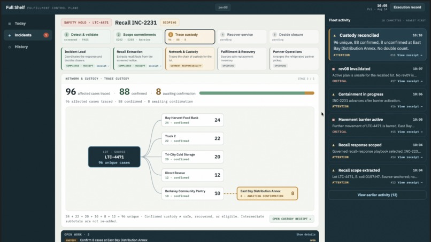Click Custody reconciled warning triangle icon
431x242 pixels.
(335, 35)
